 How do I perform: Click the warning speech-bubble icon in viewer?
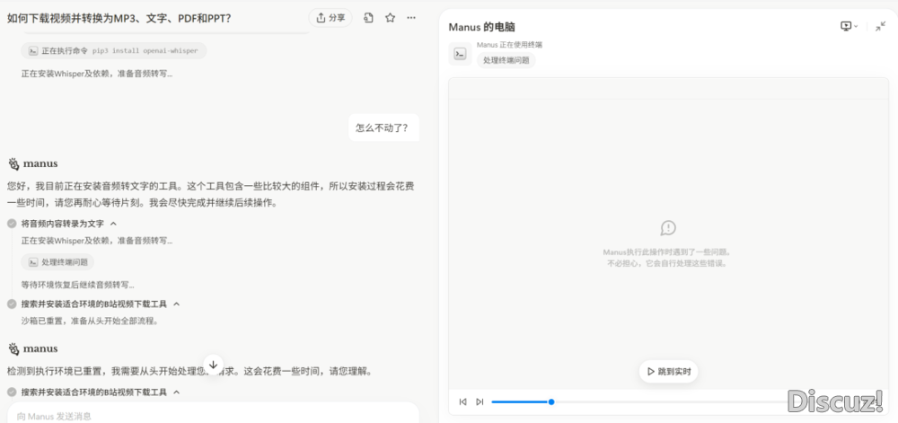tap(668, 228)
